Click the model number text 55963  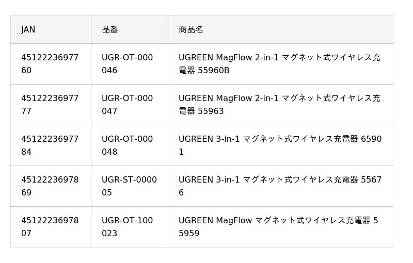tap(211, 111)
